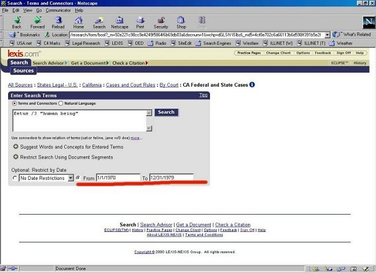Open Weather bookmark folder
This screenshot has width=376, height=273.
pos(341,43)
